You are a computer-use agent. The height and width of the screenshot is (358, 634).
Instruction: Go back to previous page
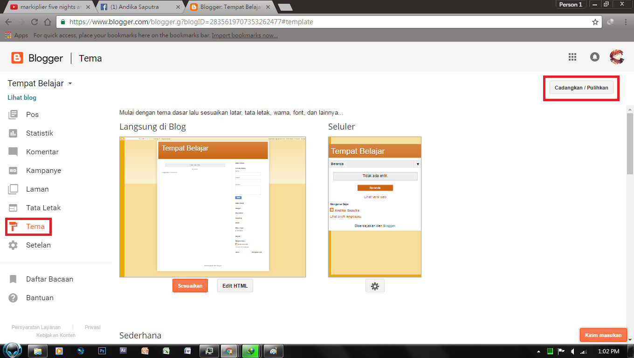(x=8, y=22)
